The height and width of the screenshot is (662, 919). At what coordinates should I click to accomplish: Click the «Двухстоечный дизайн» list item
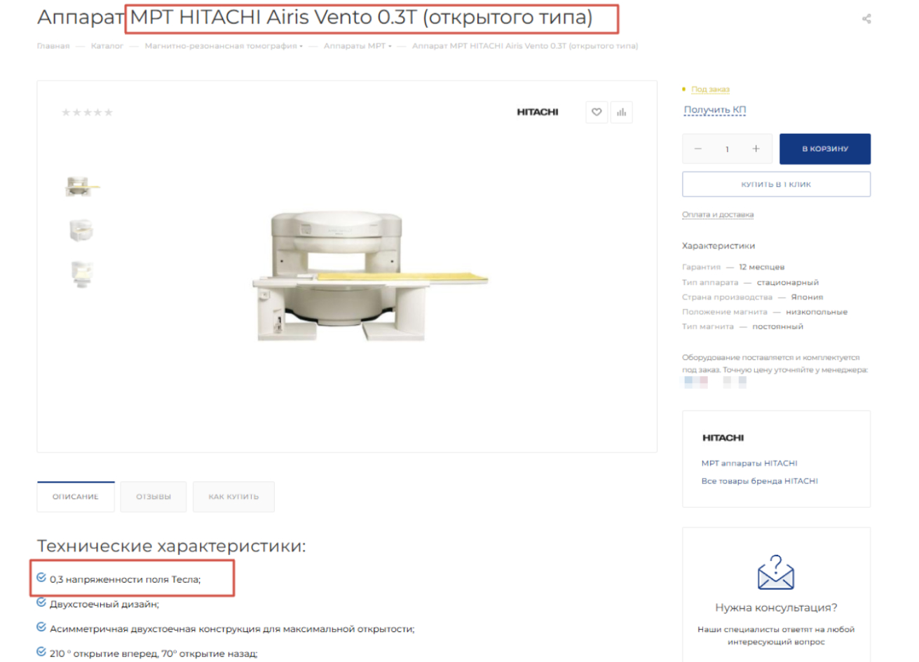click(104, 604)
